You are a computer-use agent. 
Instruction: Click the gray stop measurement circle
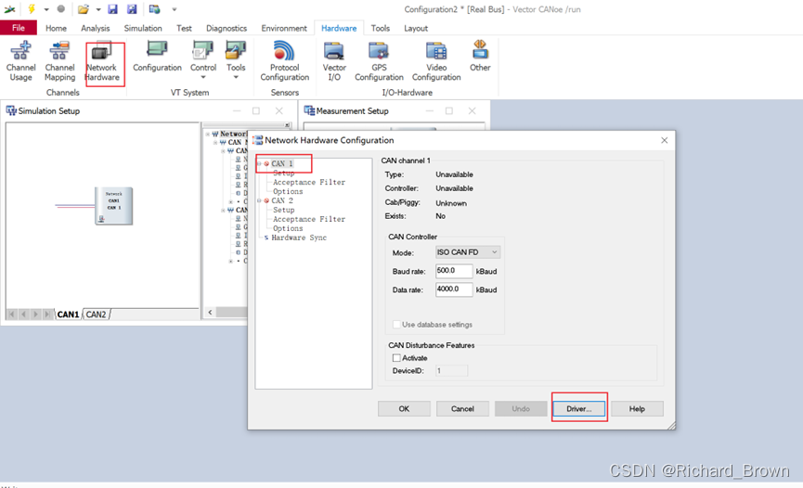61,8
